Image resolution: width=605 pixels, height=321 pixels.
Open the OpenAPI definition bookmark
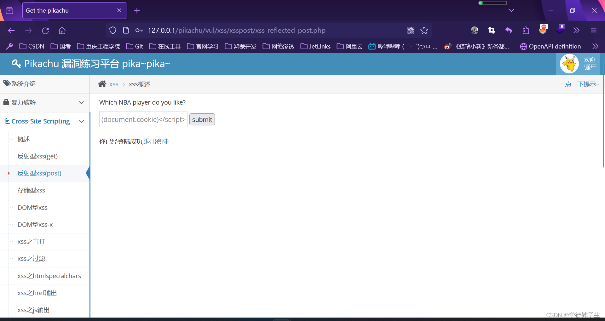click(x=550, y=46)
